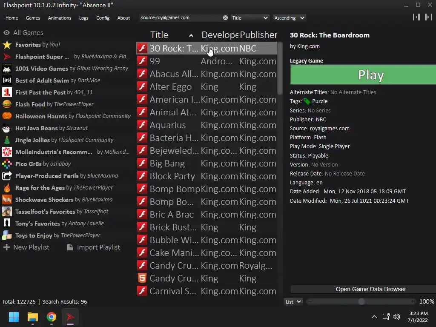The image size is (436, 327).
Task: Click the Best of Adult Swim [as] icon
Action: 7,80
